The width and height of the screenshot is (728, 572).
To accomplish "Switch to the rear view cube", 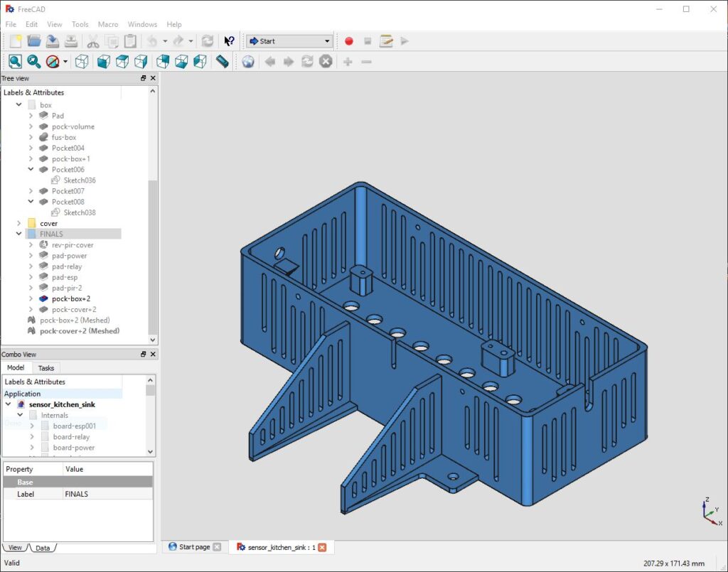I will (x=163, y=61).
